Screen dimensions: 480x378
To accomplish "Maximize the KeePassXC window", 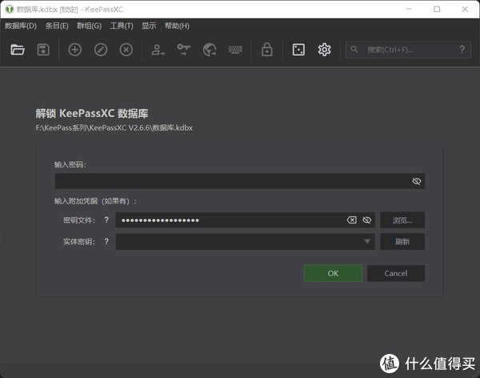I will point(437,9).
